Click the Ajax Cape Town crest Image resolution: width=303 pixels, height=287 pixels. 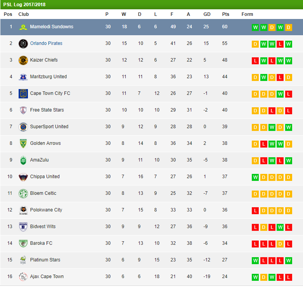coord(23,277)
